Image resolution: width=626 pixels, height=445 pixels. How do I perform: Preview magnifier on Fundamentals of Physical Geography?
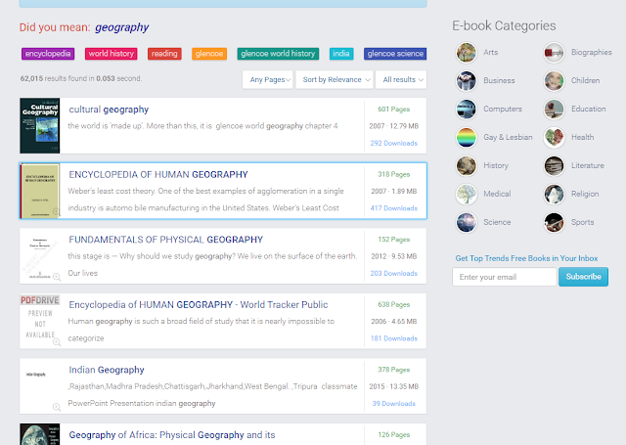coord(57,277)
